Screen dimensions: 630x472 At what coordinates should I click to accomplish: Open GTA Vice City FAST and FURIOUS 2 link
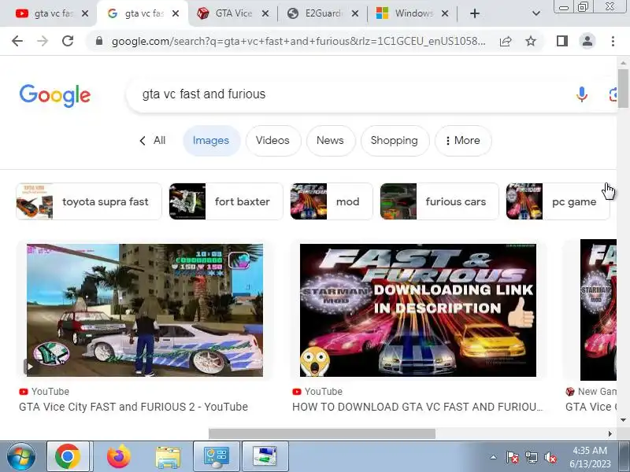click(133, 407)
